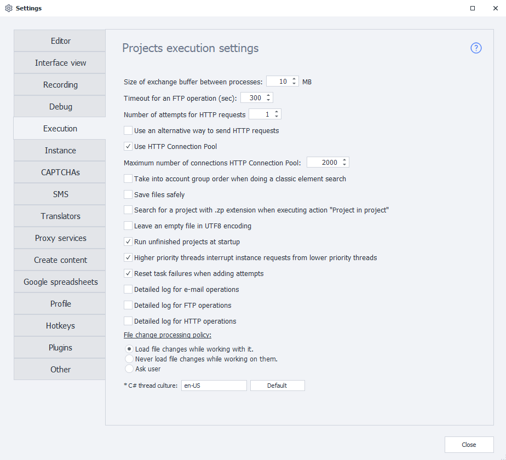Screen dimensions: 506x460
Task: Open the Proxy services tab
Action: 60,238
